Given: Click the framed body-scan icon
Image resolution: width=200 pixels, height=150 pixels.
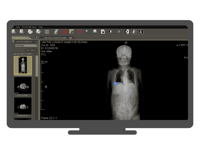Looking at the screenshot, I should (x=134, y=32).
